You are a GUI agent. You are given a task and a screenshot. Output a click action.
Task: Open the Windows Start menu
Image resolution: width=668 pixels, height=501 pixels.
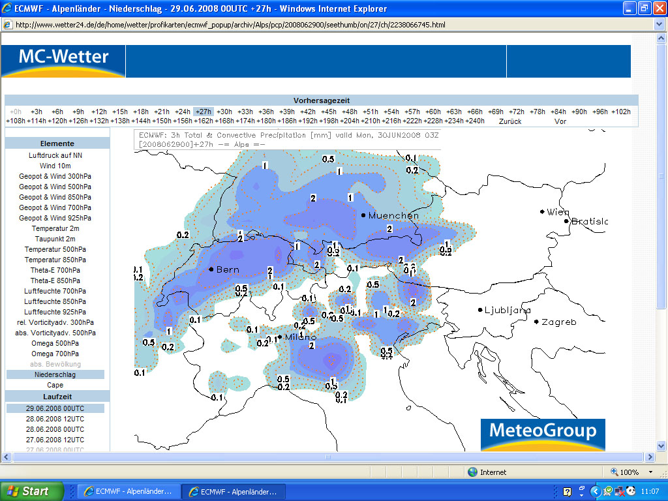[33, 491]
